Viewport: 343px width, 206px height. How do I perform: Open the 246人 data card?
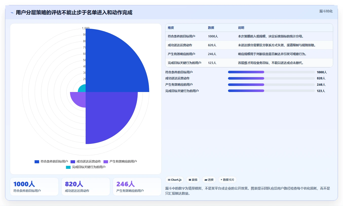pos(137,187)
